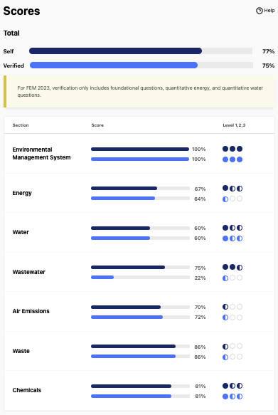
Task: Select the Section column header
Action: click(x=21, y=125)
